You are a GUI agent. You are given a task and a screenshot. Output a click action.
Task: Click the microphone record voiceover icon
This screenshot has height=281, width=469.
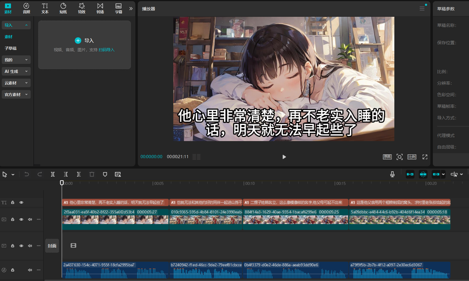[x=392, y=174]
